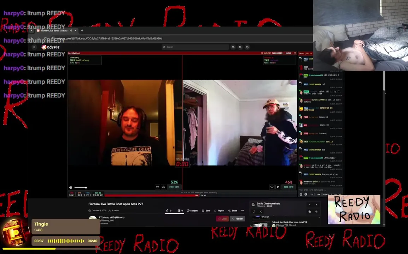
Task: Open Fishtank.live Battle Chat open beta P24 video
Action: click(x=289, y=222)
